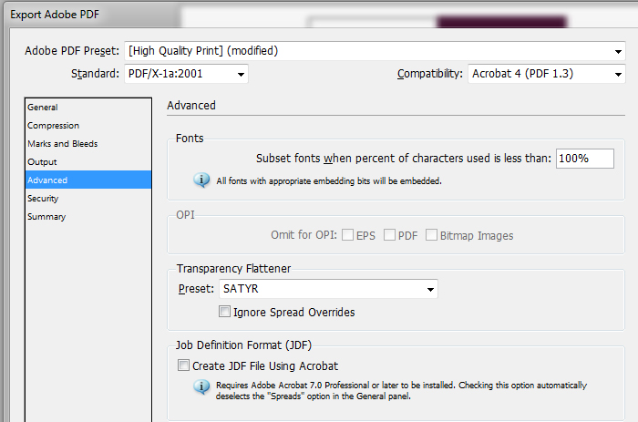This screenshot has width=638, height=422.
Task: Show the Summary panel
Action: point(87,217)
